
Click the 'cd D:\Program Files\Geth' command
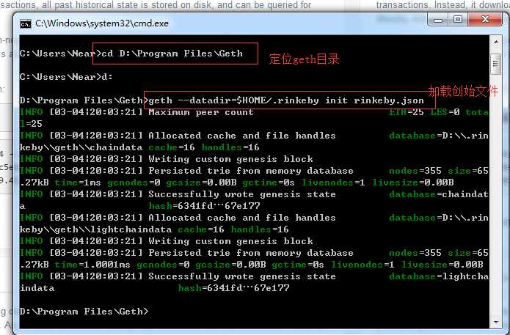click(172, 54)
